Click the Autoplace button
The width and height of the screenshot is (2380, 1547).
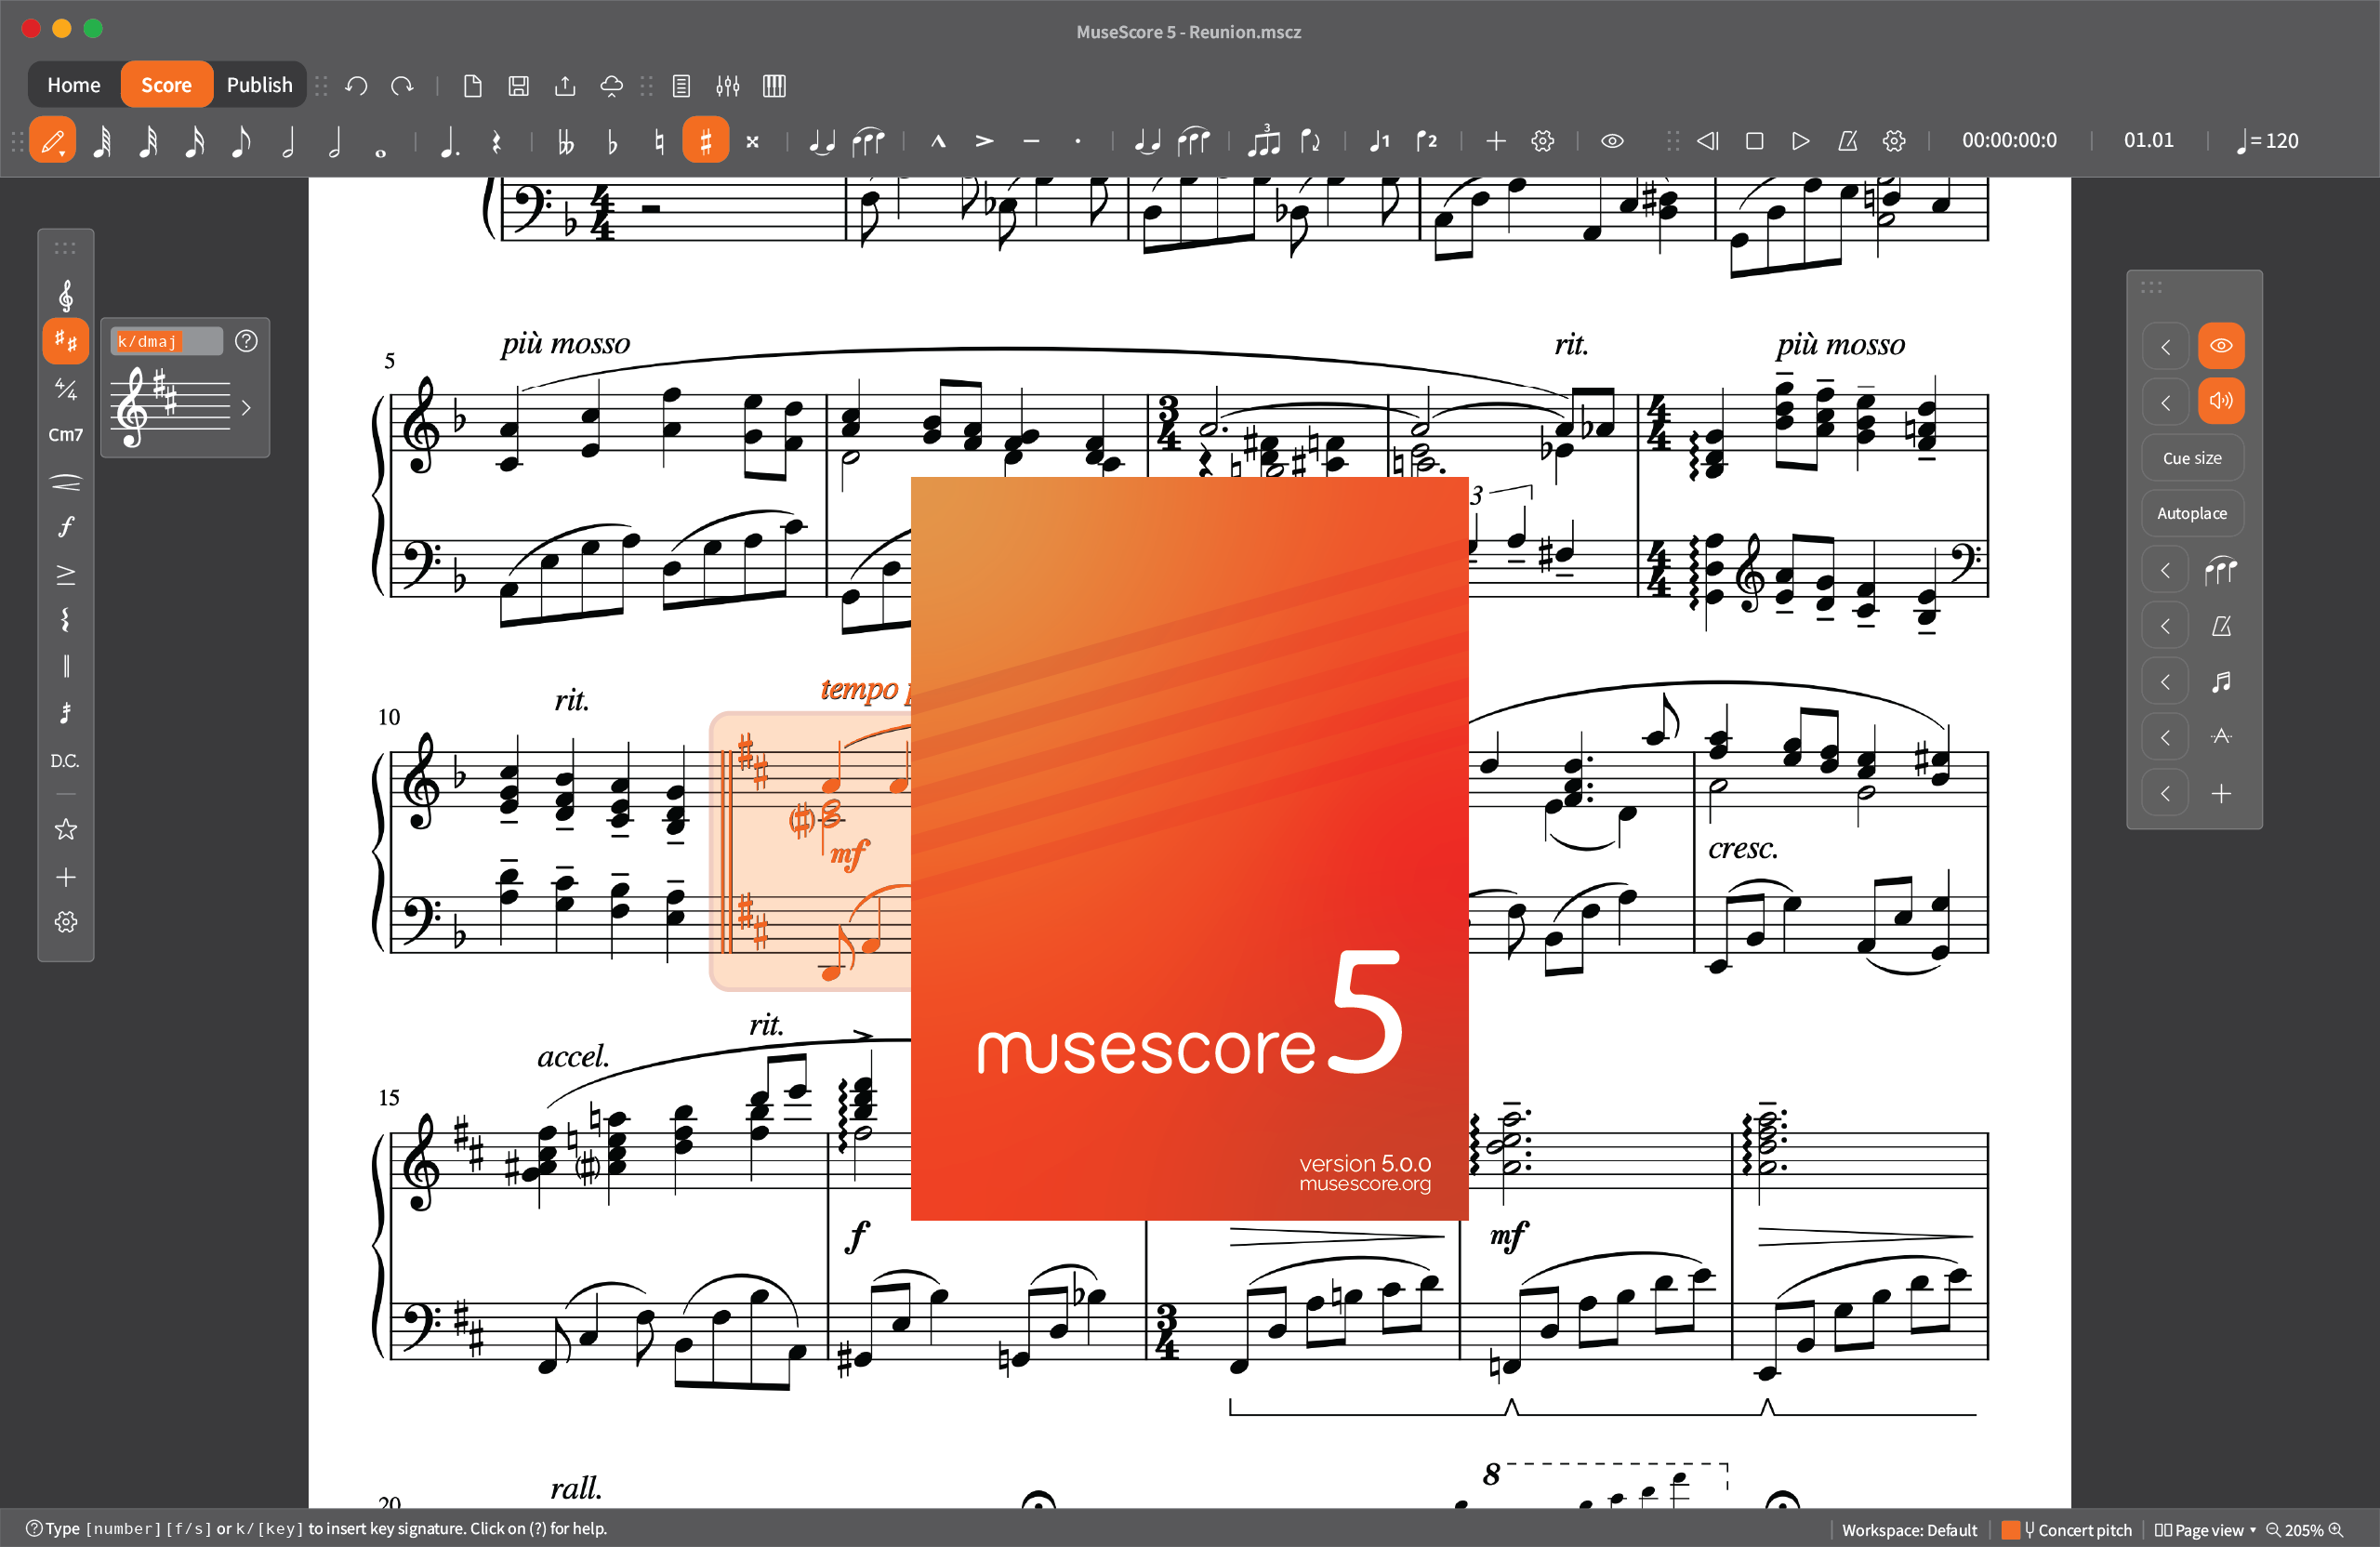pyautogui.click(x=2192, y=513)
